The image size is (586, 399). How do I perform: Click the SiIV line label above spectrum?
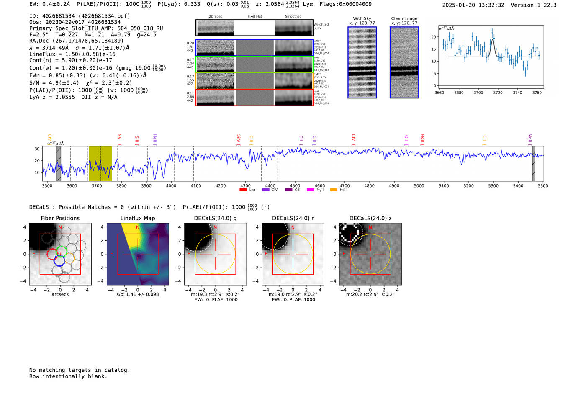[239, 138]
